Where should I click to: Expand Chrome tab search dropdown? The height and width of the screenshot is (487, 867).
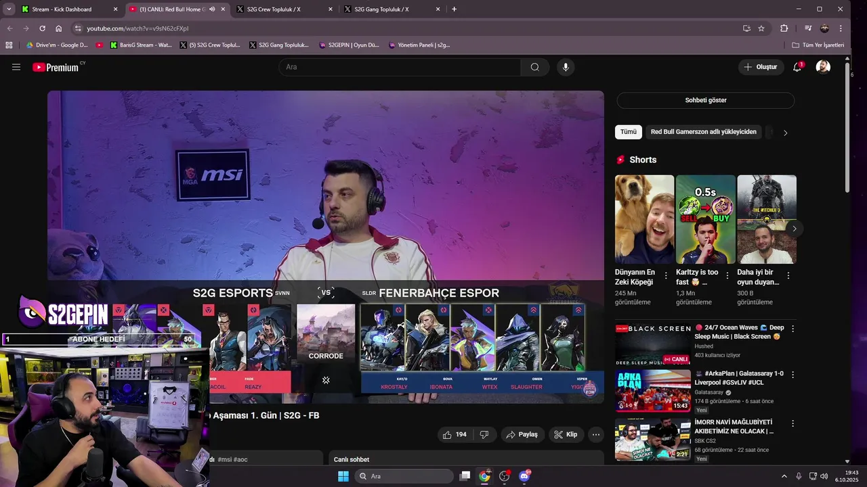[x=9, y=9]
